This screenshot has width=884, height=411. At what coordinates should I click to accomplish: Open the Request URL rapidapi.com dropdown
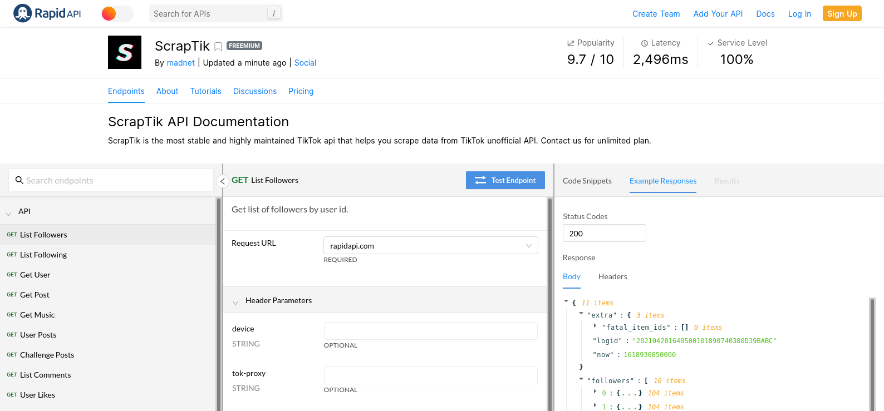431,245
